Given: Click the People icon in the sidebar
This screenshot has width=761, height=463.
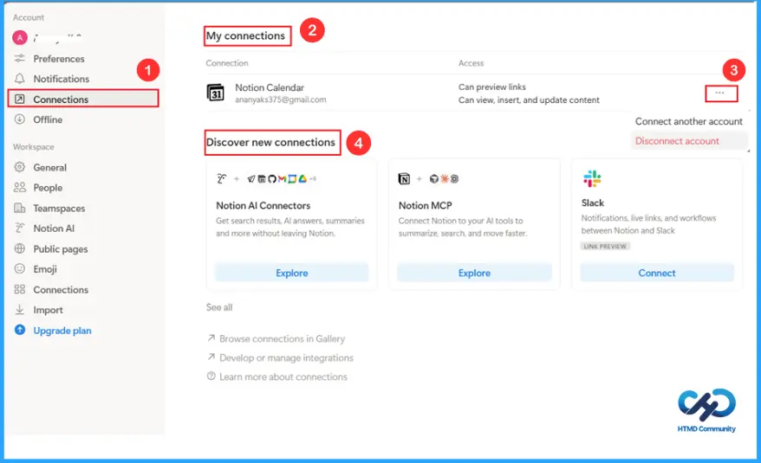Looking at the screenshot, I should point(19,188).
